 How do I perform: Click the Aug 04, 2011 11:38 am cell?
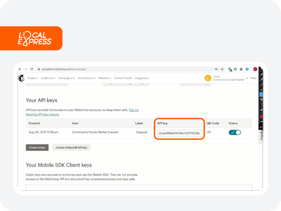43,132
